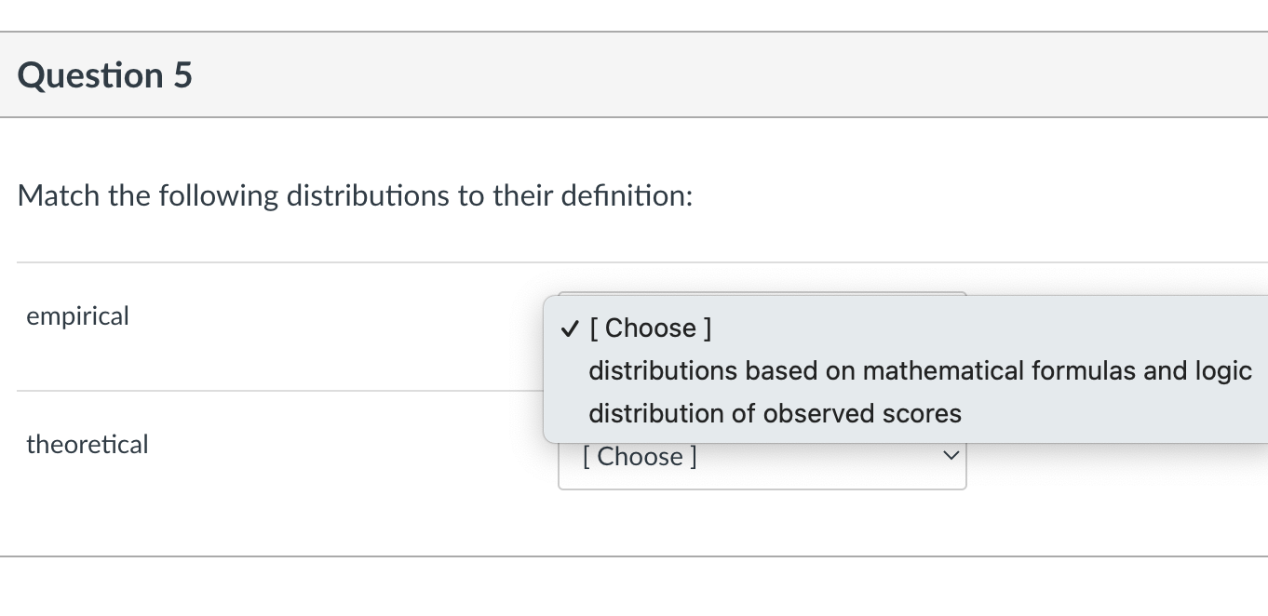This screenshot has height=616, width=1268.
Task: Click the chevron arrow on theoretical dropdown
Action: [x=950, y=457]
